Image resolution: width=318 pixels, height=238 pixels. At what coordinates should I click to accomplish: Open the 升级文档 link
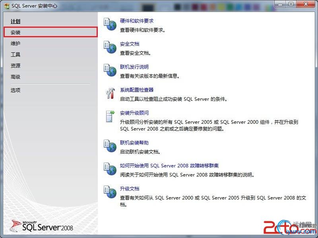130,189
